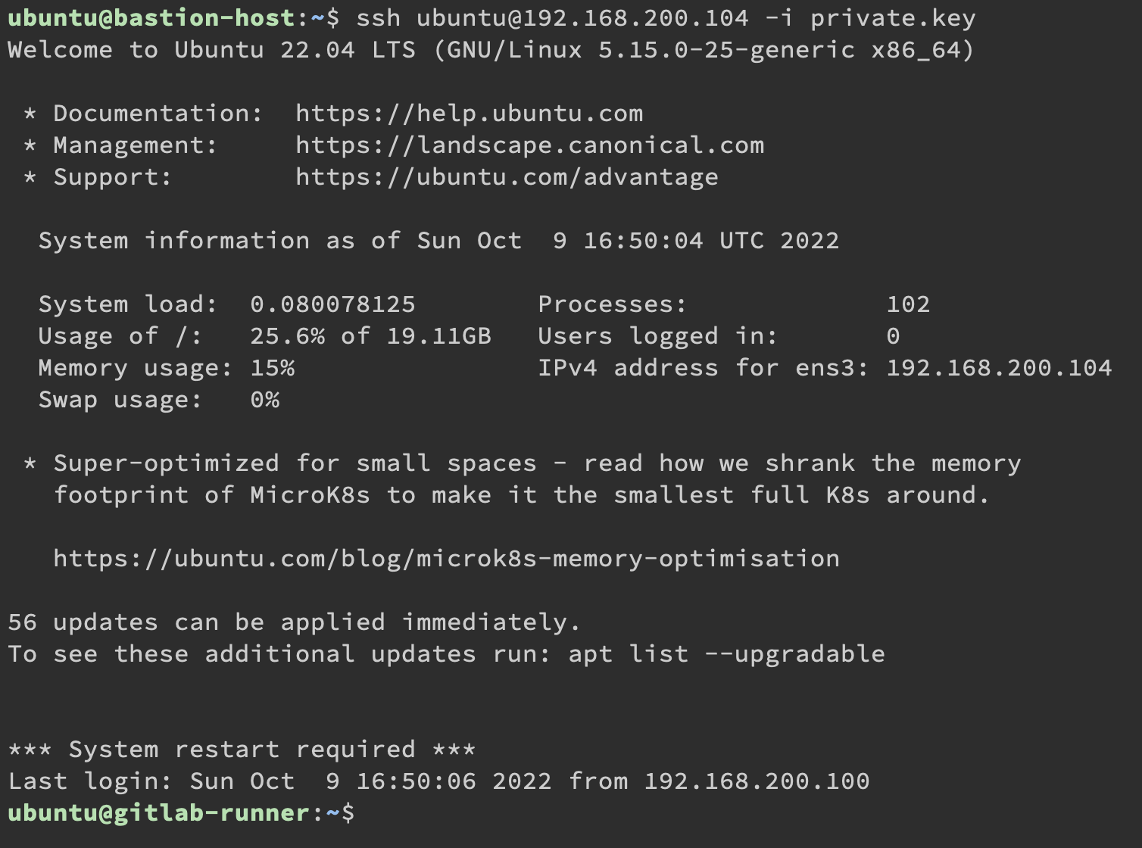Open the microk8s-memory-optimisation blog URL
Viewport: 1142px width, 848px height.
click(446, 559)
